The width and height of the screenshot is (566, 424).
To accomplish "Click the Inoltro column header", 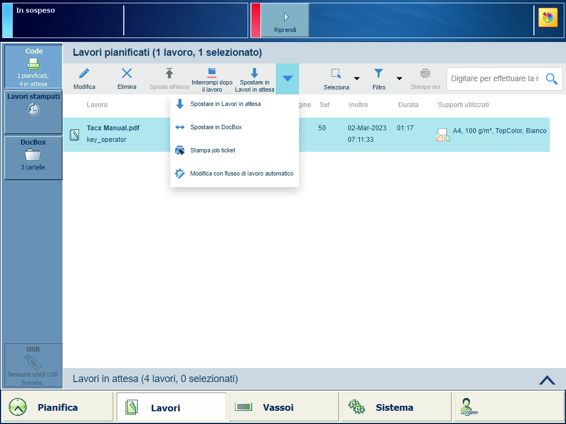I will pos(358,104).
